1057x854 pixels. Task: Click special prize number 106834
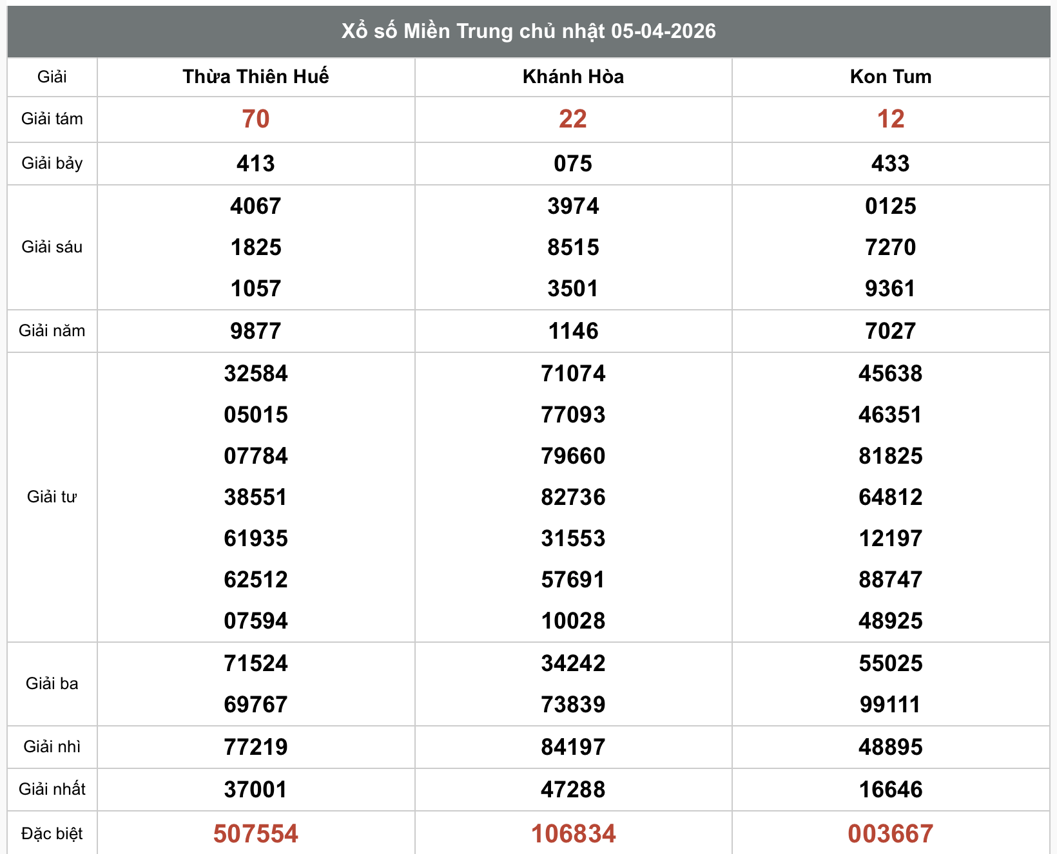[x=573, y=833]
